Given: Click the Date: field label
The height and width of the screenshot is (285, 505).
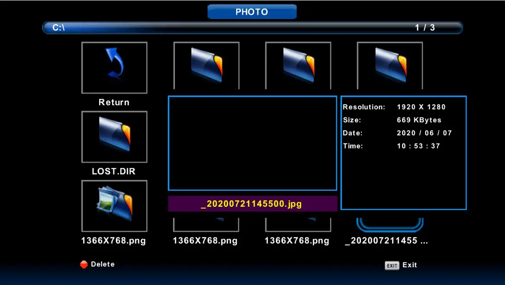Looking at the screenshot, I should (x=353, y=133).
